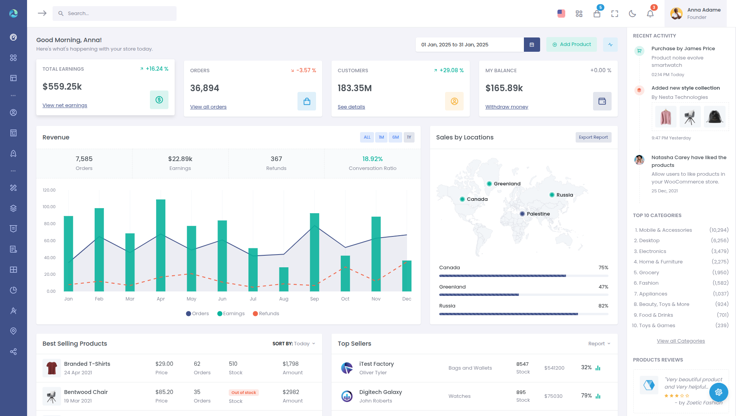The height and width of the screenshot is (416, 736).
Task: Open the notifications bell icon
Action: [650, 13]
